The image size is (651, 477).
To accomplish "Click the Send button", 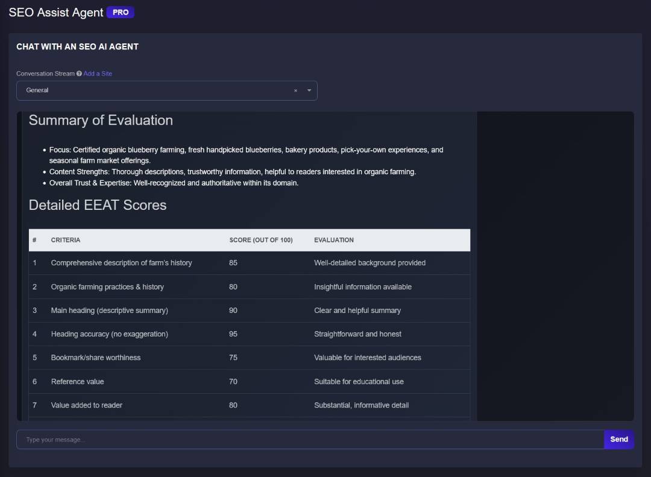I will (x=618, y=439).
